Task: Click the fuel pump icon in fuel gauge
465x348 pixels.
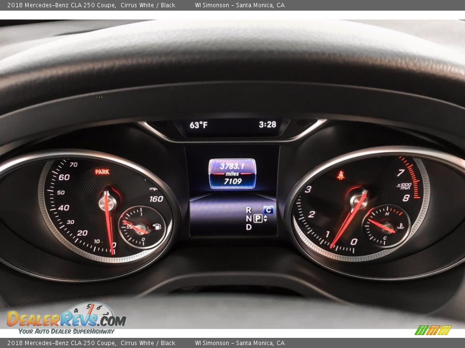Action: [157, 227]
